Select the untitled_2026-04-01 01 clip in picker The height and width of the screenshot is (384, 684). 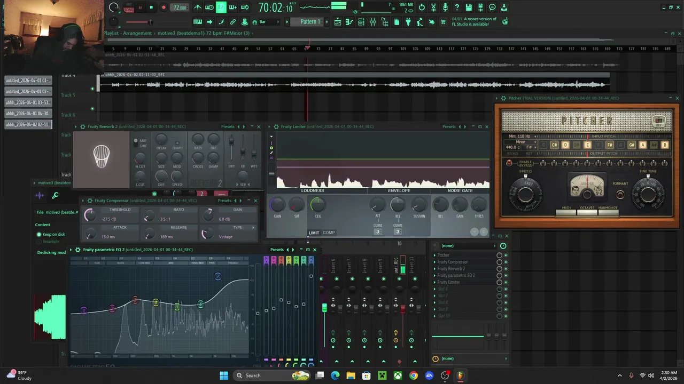point(28,81)
